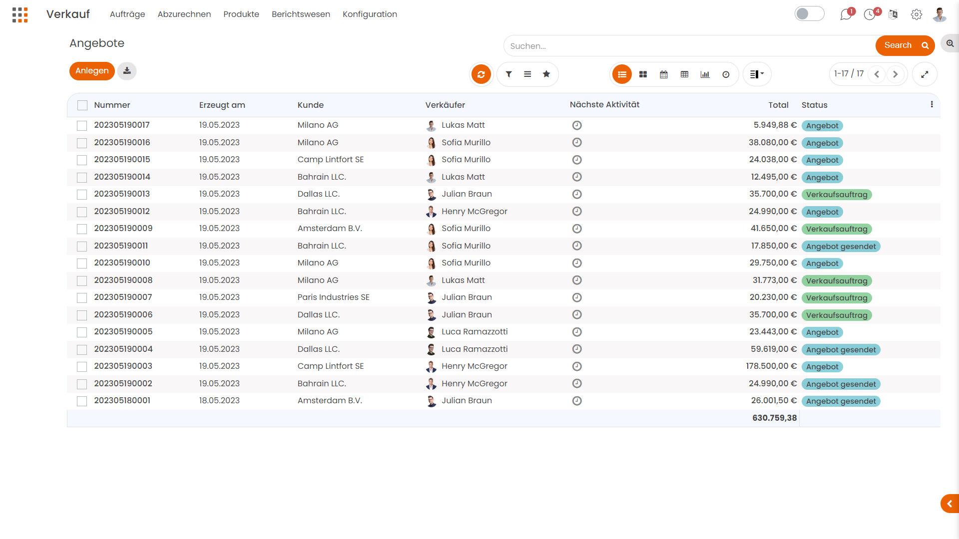The width and height of the screenshot is (959, 539).
Task: Switch to list view
Action: pyautogui.click(x=622, y=74)
